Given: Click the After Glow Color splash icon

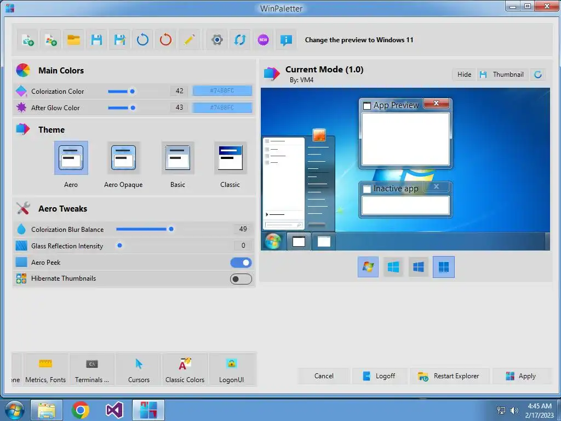Looking at the screenshot, I should [x=21, y=107].
